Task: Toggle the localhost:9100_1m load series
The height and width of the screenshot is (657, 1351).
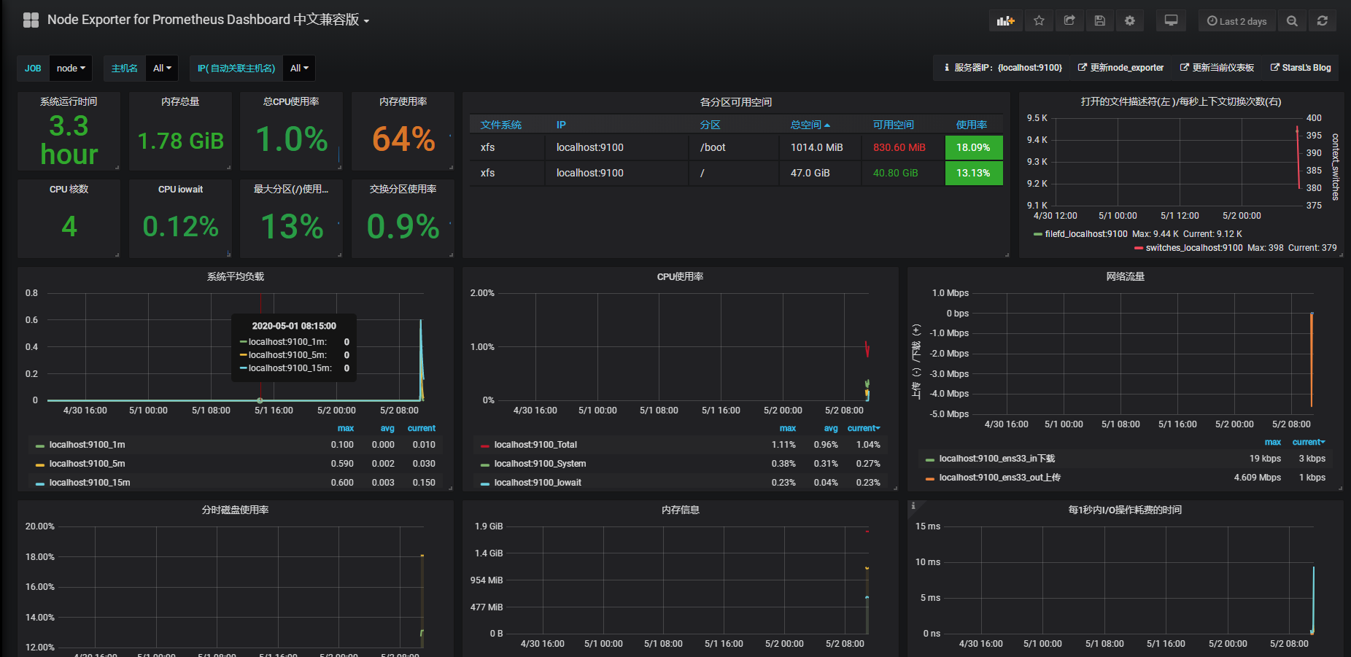Action: 87,445
